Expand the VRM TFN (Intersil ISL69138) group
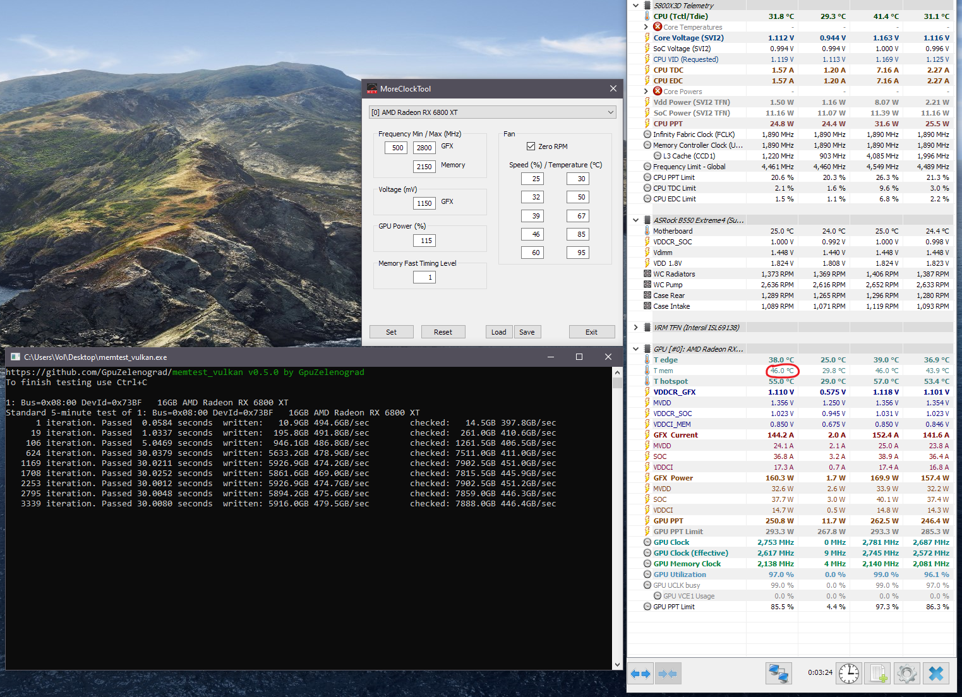 635,328
